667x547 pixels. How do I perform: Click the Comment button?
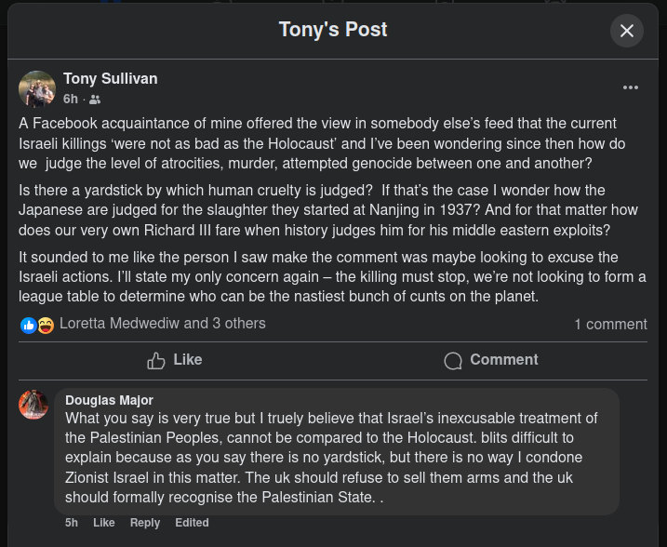(x=491, y=360)
